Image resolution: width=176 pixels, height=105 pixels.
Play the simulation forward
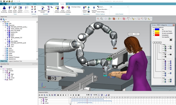pyautogui.click(x=71, y=95)
